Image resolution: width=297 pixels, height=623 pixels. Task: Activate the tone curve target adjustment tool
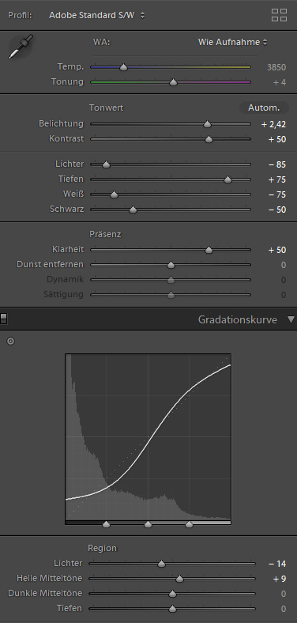point(11,341)
